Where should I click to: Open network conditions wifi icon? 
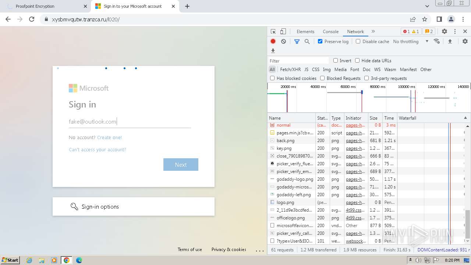(437, 42)
